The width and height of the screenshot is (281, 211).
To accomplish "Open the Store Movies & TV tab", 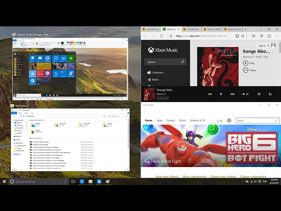I will [x=197, y=120].
